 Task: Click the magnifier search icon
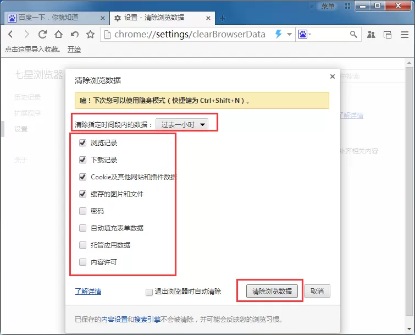(x=353, y=34)
